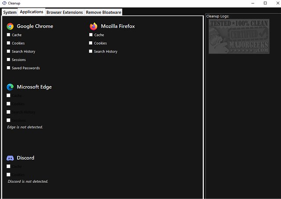Click the Discord logo icon
281x199 pixels.
click(x=10, y=158)
